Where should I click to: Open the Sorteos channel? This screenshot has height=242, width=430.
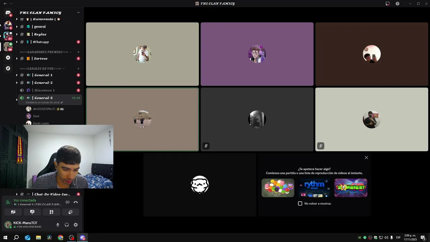click(x=50, y=58)
